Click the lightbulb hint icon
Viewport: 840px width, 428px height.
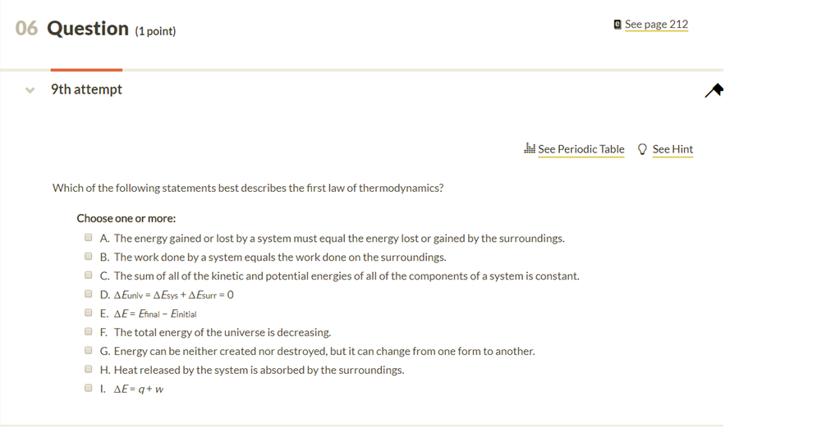(642, 149)
